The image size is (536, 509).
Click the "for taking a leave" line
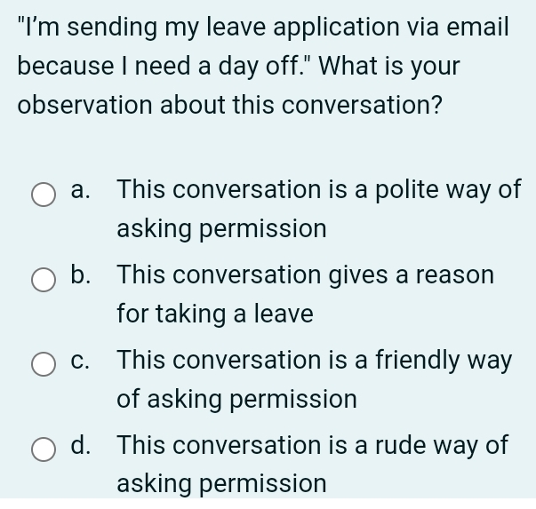tap(214, 314)
